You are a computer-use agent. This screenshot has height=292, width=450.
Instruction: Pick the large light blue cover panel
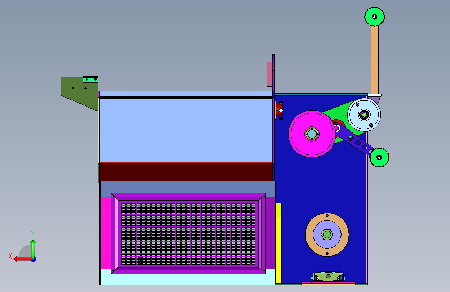pos(186,130)
